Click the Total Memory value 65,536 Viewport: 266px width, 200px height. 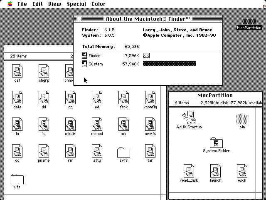pos(132,47)
